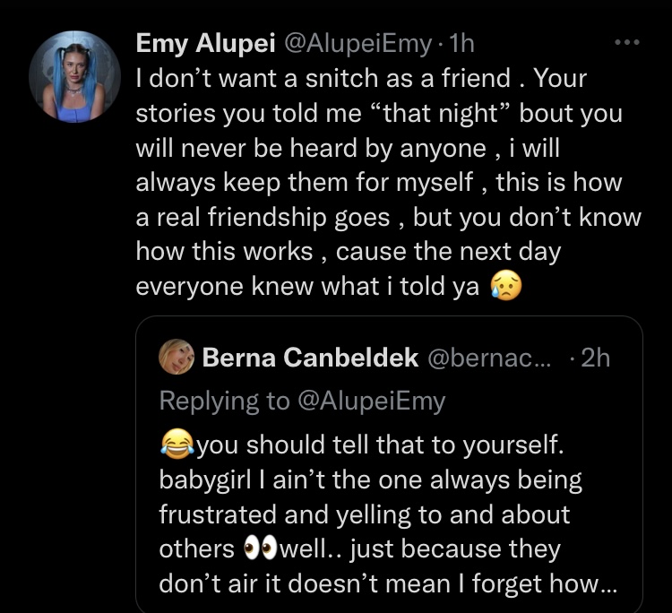Click the Berna Canbeldek display name
This screenshot has height=613, width=672.
(x=310, y=357)
